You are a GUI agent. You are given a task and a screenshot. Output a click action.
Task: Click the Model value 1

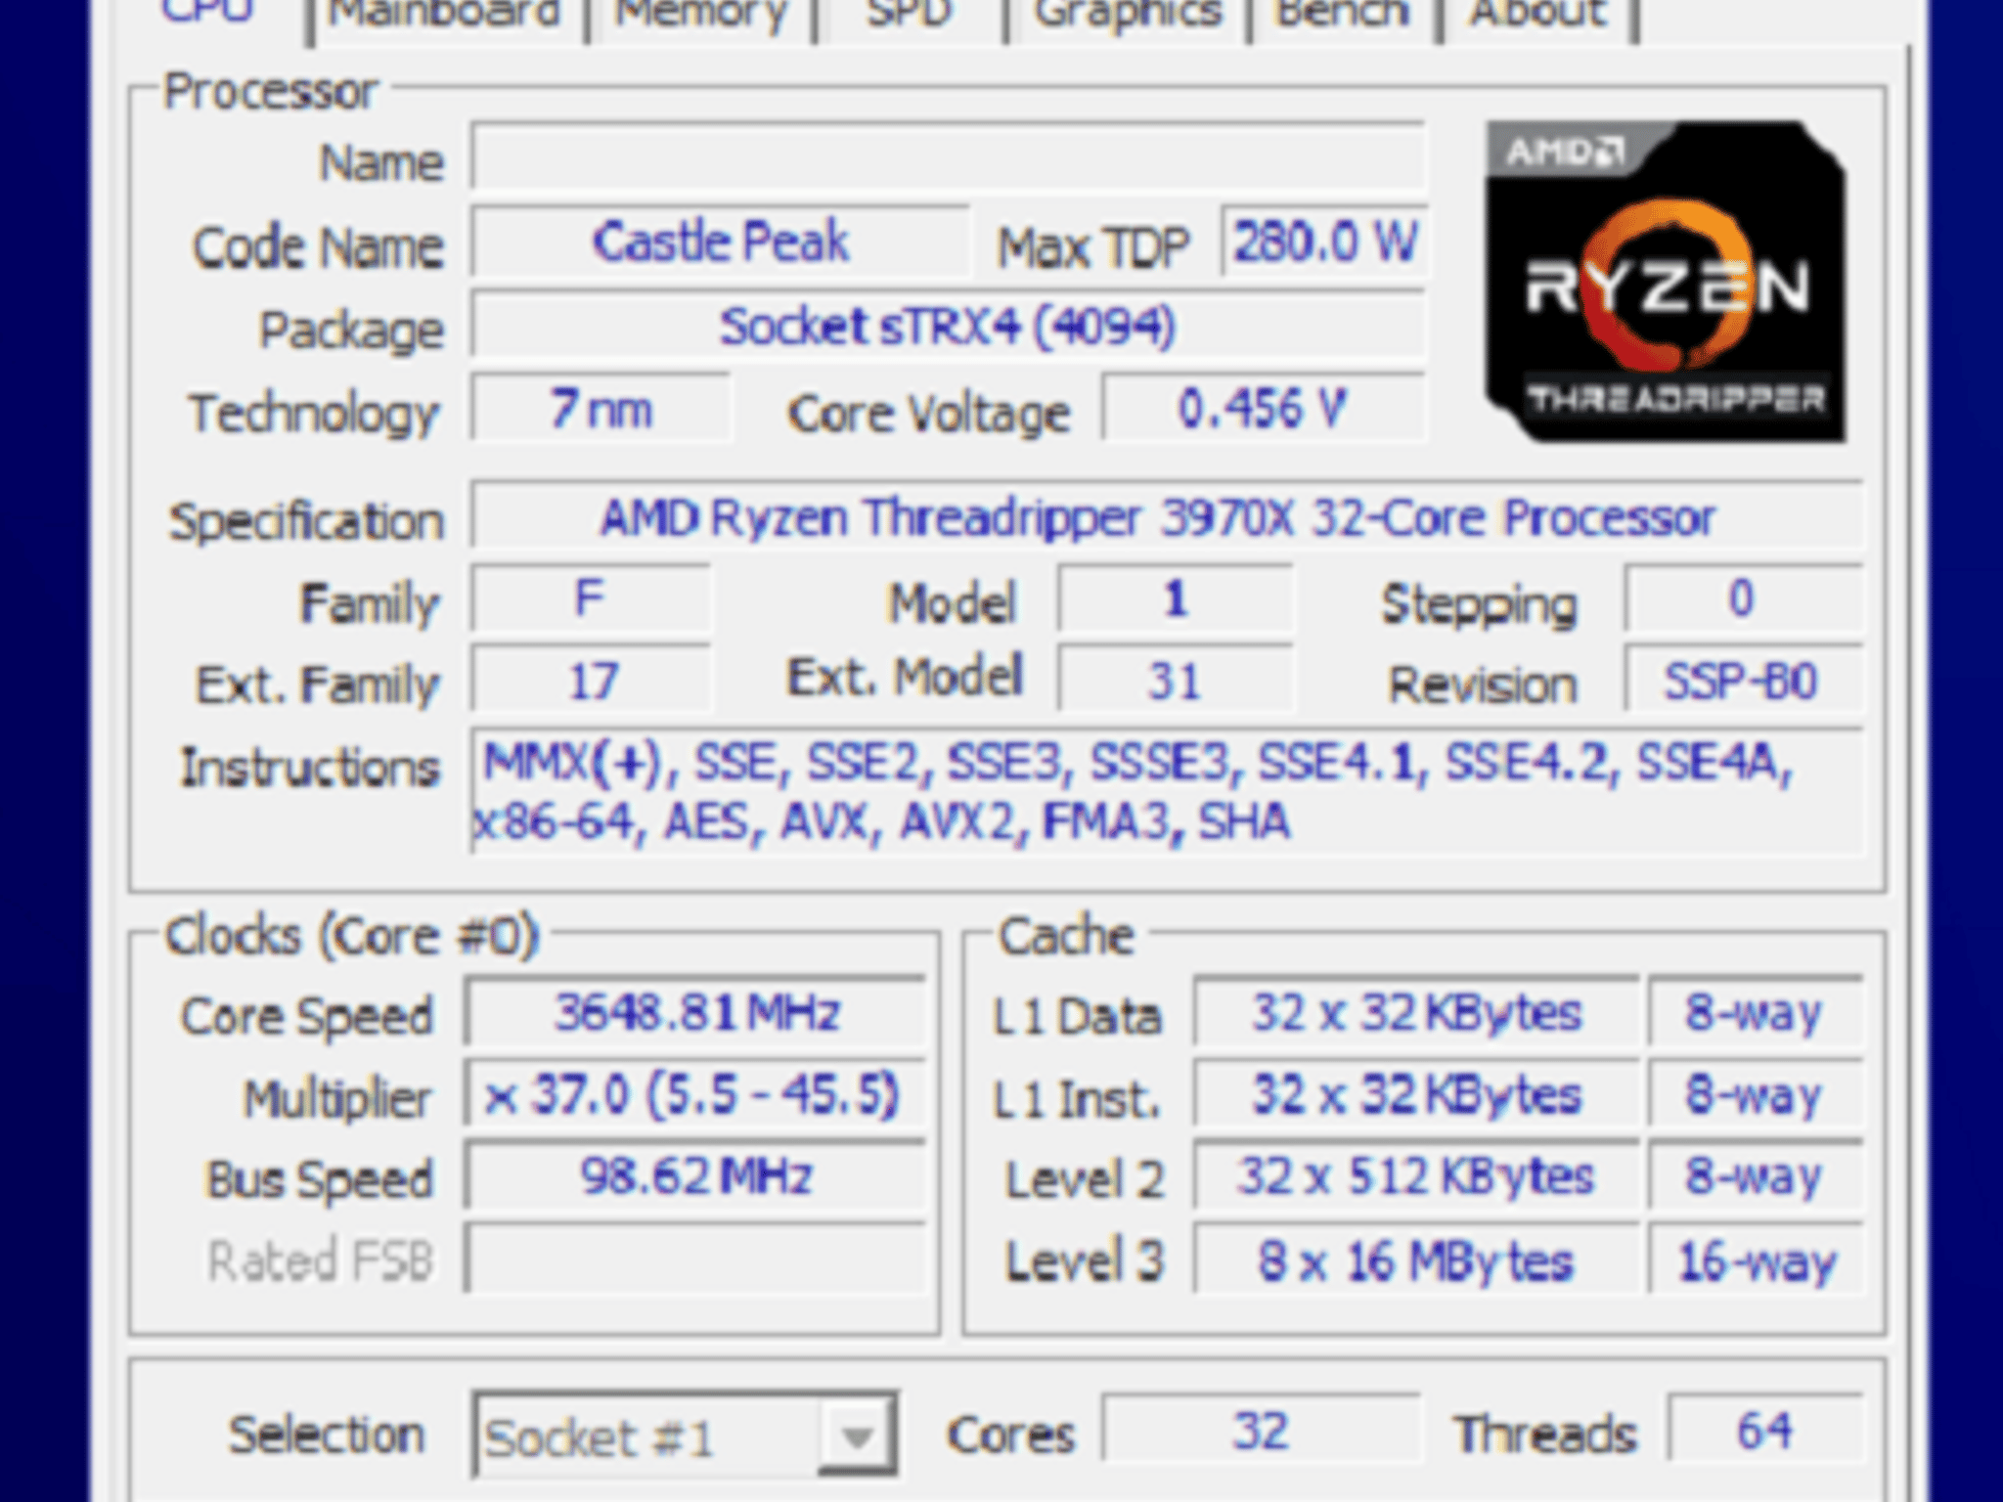coord(1176,598)
